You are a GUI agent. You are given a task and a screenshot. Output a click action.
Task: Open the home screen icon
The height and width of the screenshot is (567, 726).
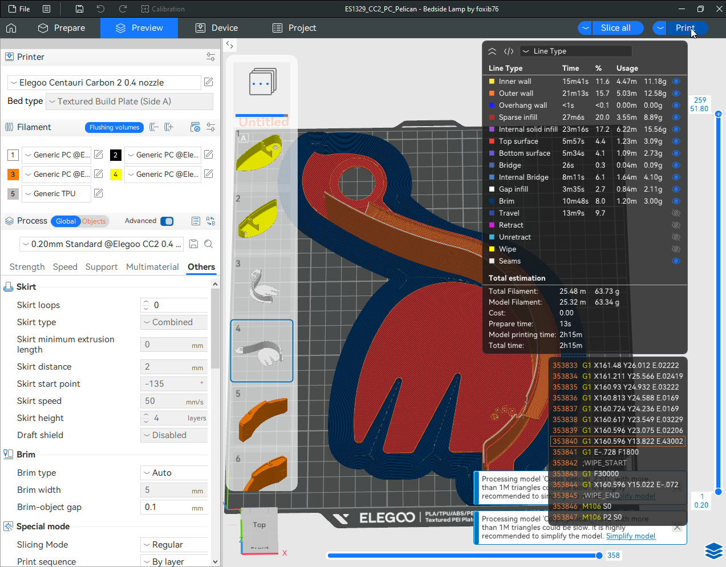(11, 28)
